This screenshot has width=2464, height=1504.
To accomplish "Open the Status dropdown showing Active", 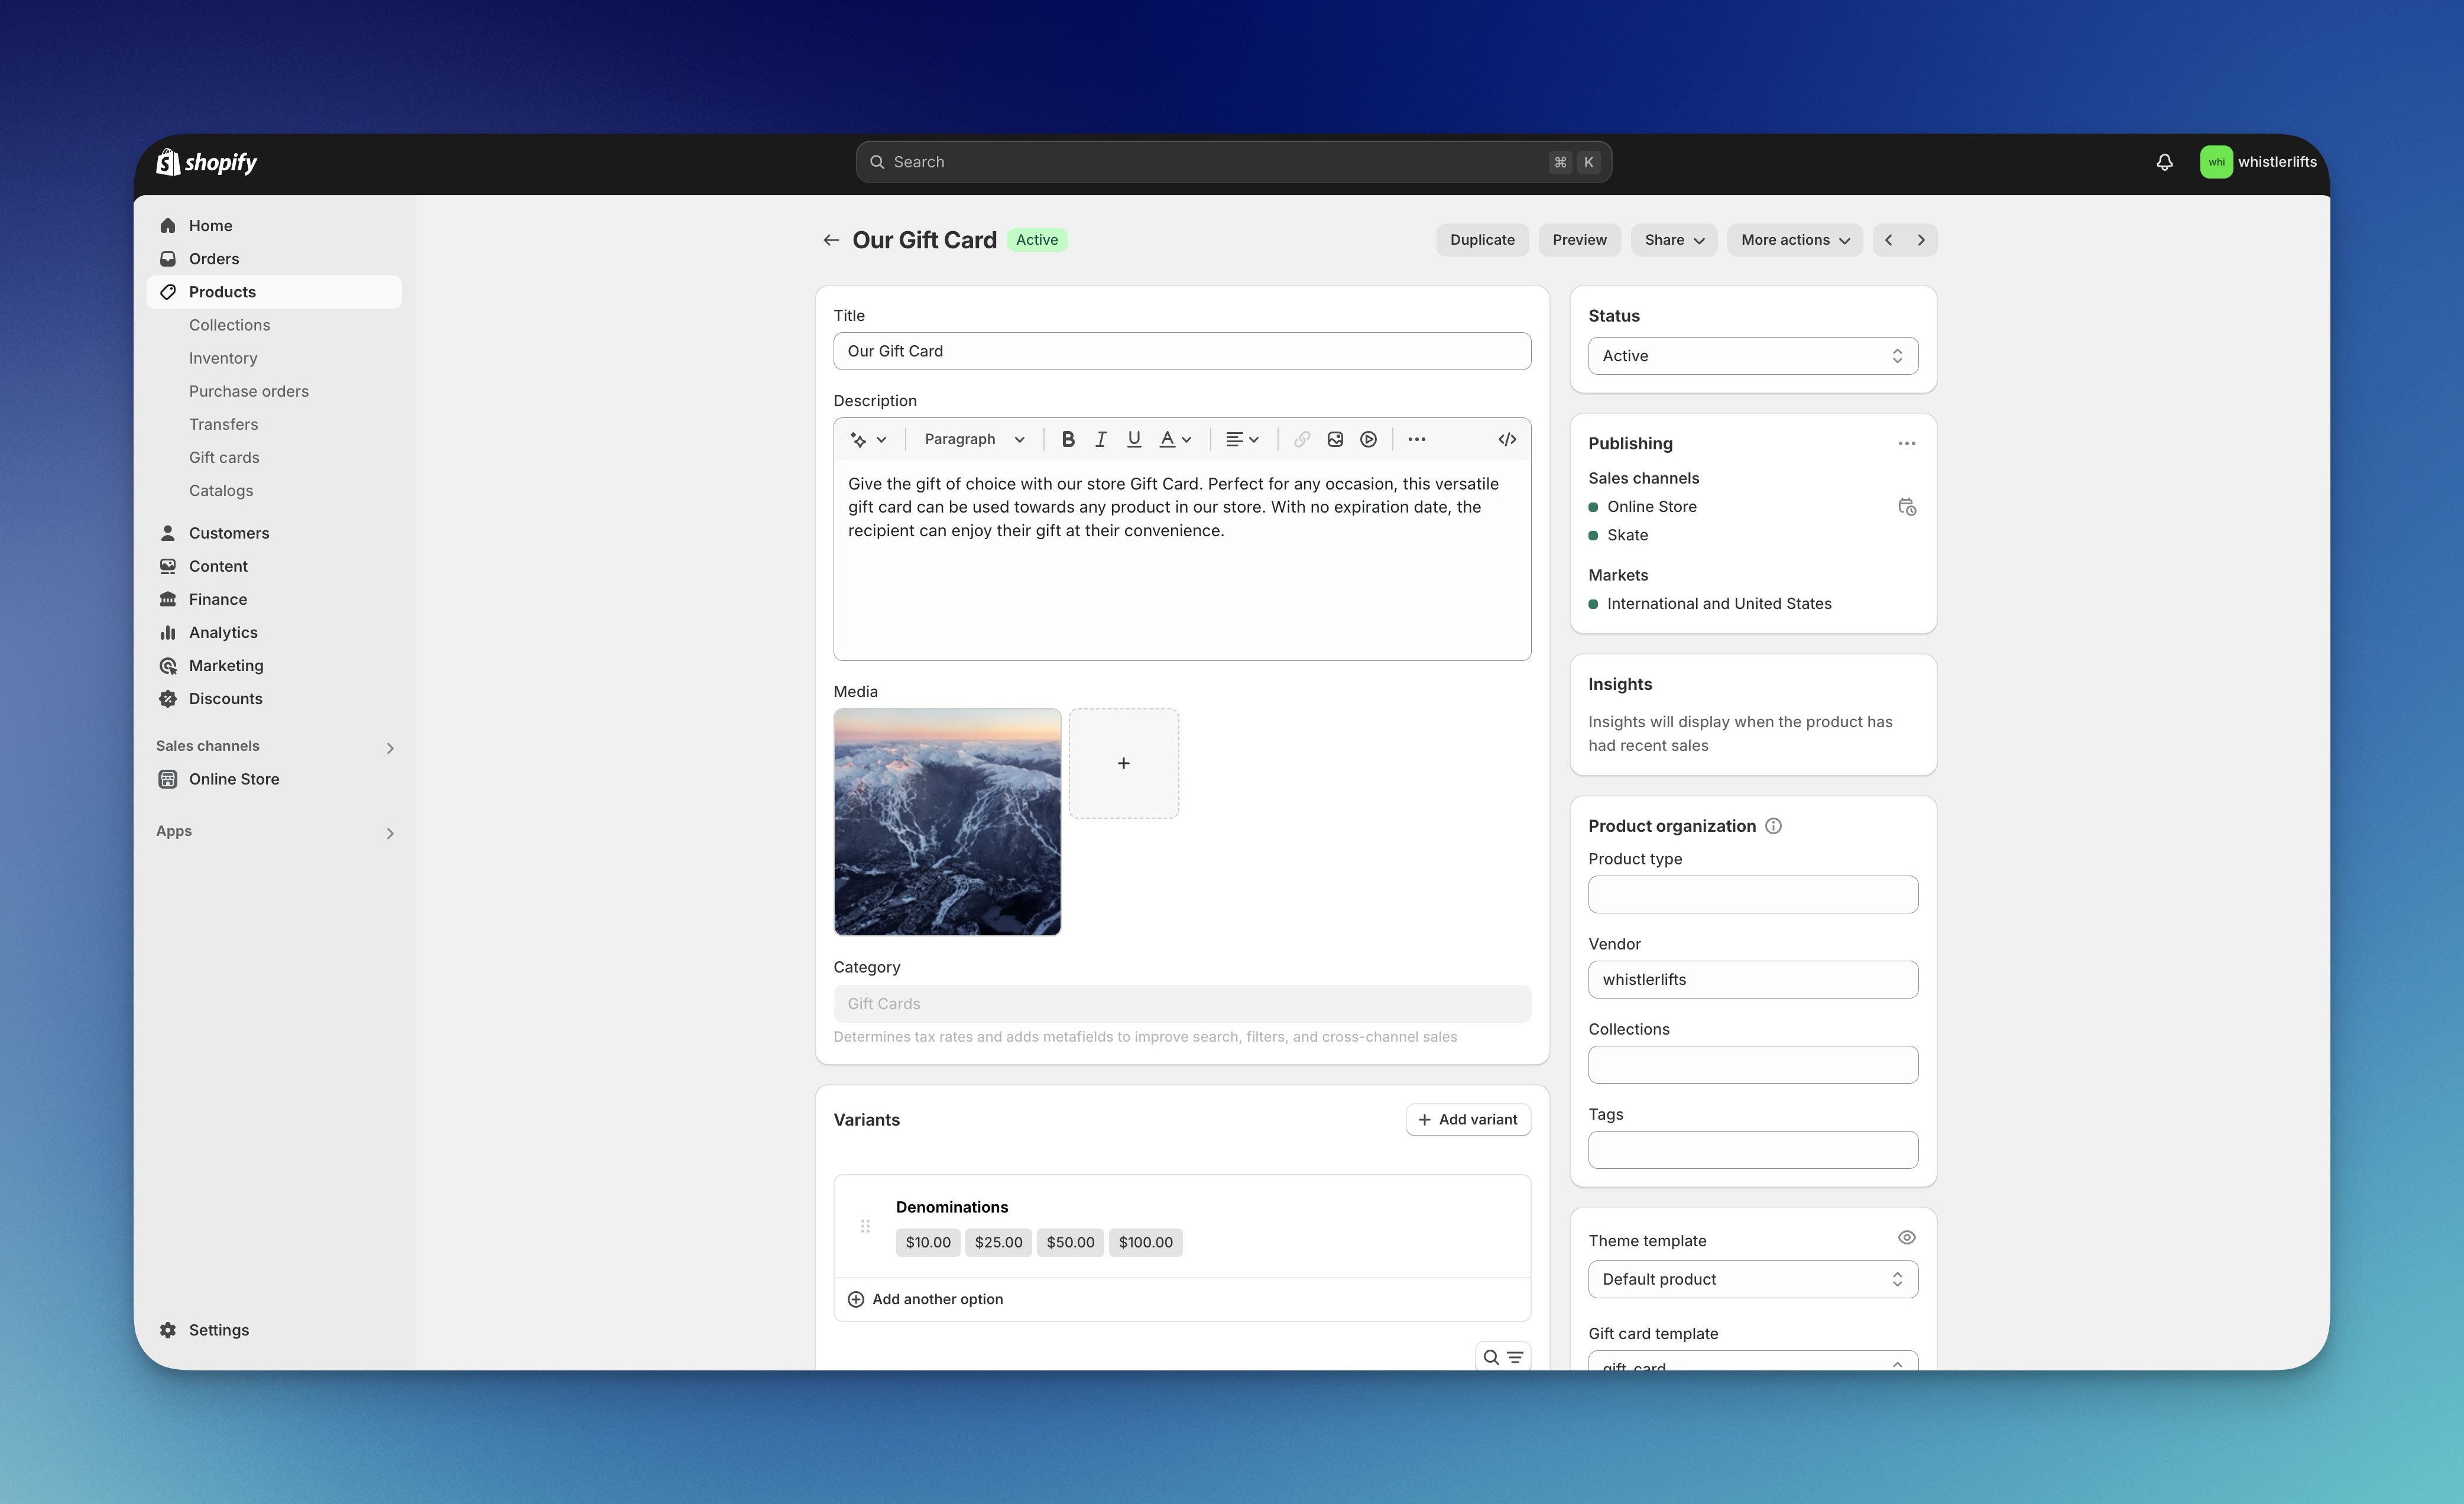I will click(x=1752, y=356).
